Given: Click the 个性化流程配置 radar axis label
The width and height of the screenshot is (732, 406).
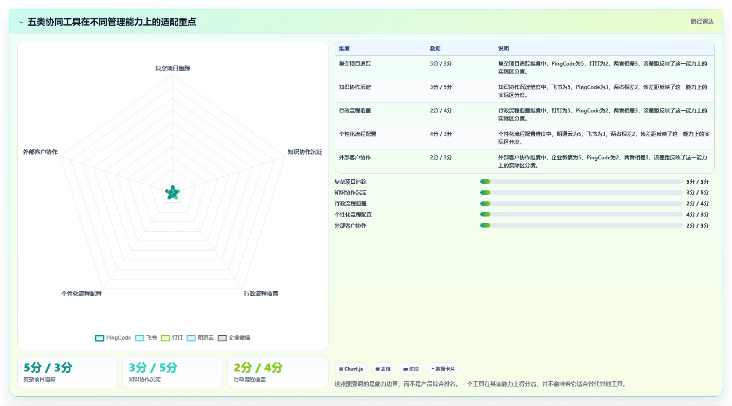Looking at the screenshot, I should pos(82,294).
